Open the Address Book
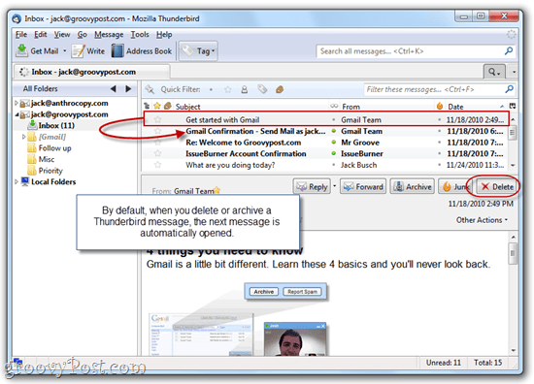Image resolution: width=534 pixels, height=384 pixels. [x=142, y=51]
